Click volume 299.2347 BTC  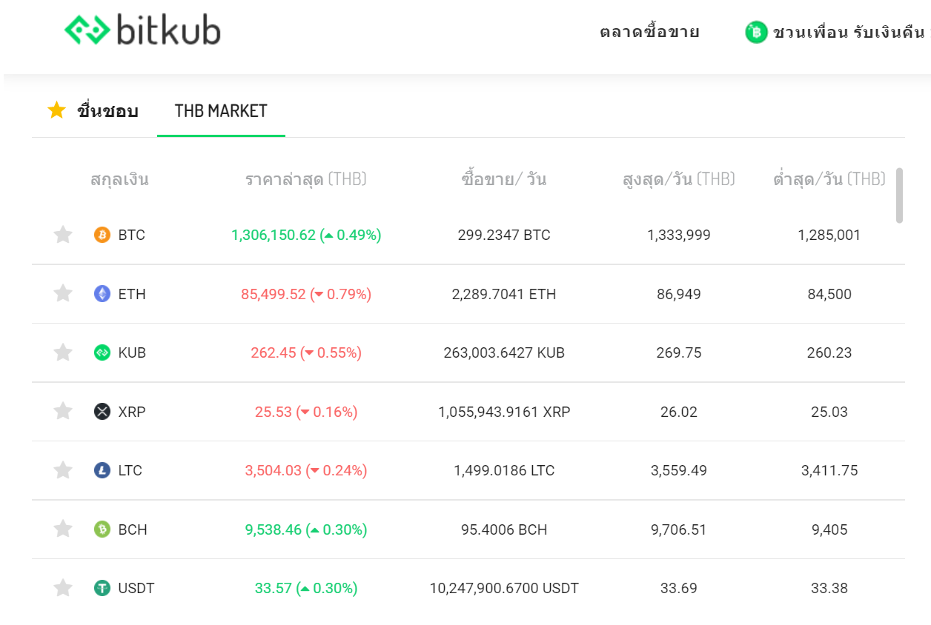coord(504,235)
